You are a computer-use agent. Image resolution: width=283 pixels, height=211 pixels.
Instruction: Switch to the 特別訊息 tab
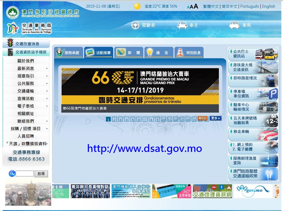[x=189, y=53]
